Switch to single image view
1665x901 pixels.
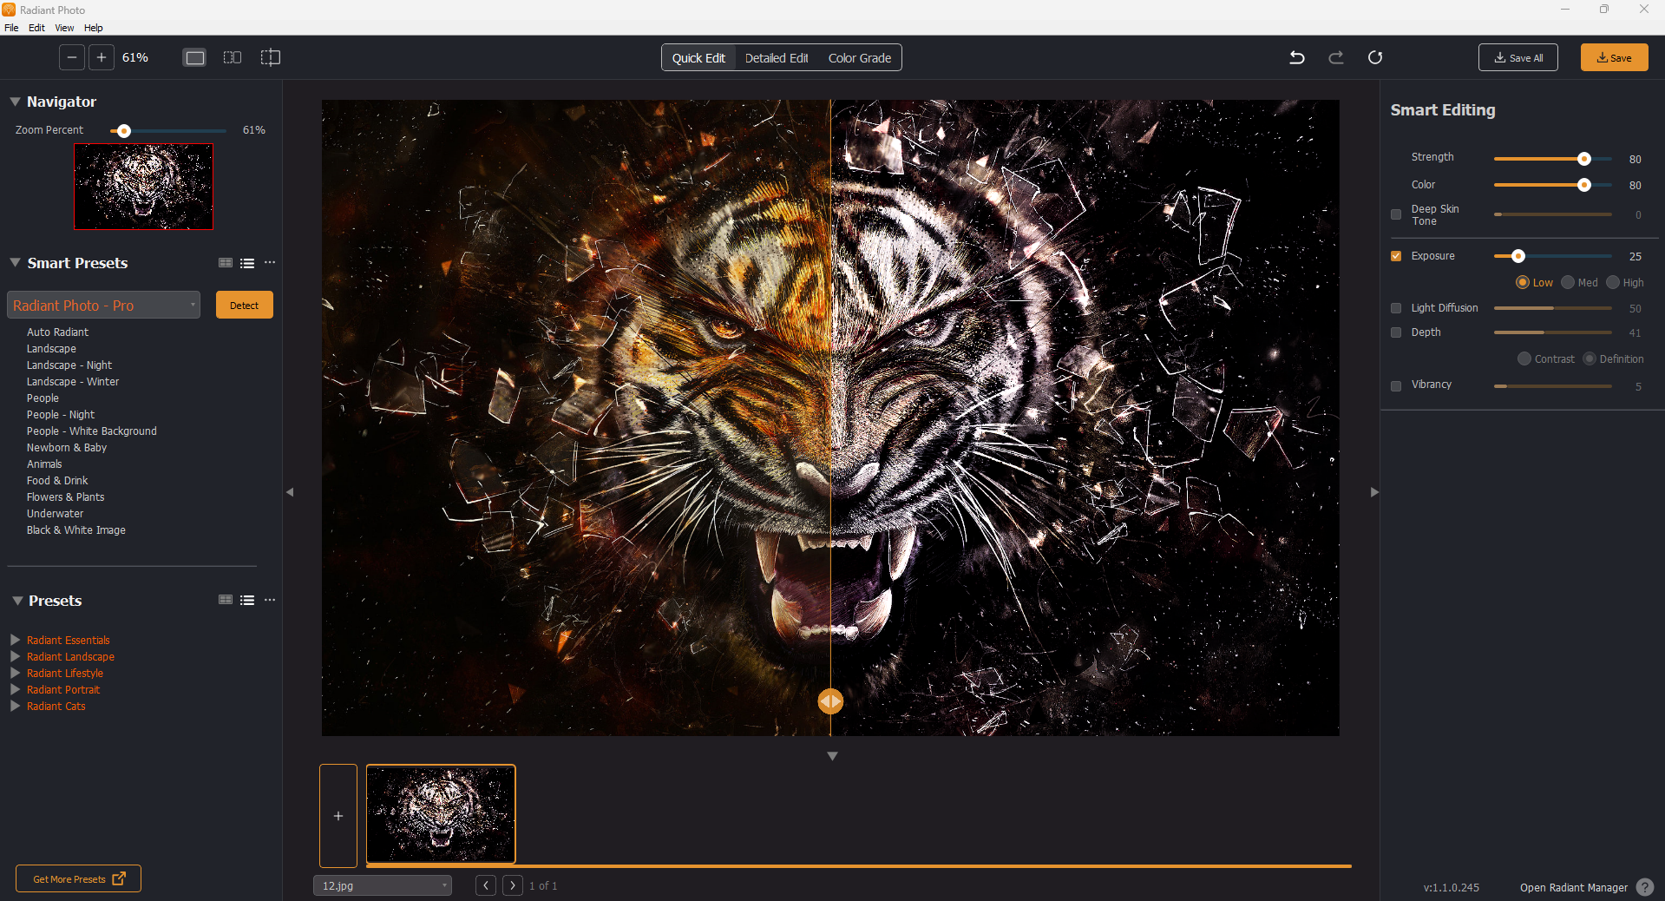pyautogui.click(x=195, y=57)
